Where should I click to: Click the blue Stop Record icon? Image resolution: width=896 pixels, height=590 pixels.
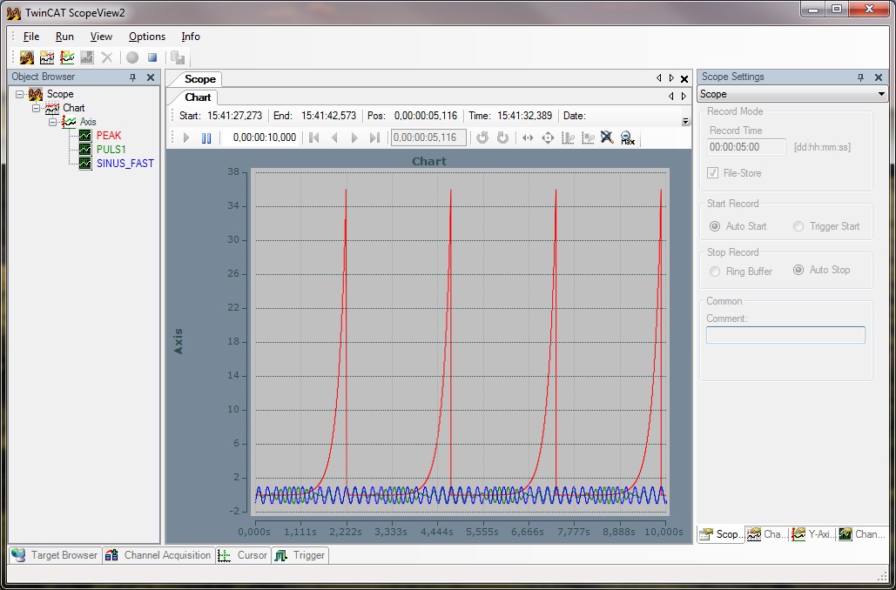[152, 57]
